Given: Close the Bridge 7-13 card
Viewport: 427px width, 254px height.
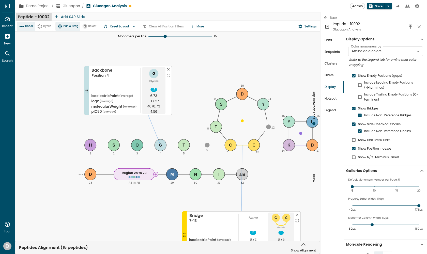Looking at the screenshot, I should (x=297, y=215).
